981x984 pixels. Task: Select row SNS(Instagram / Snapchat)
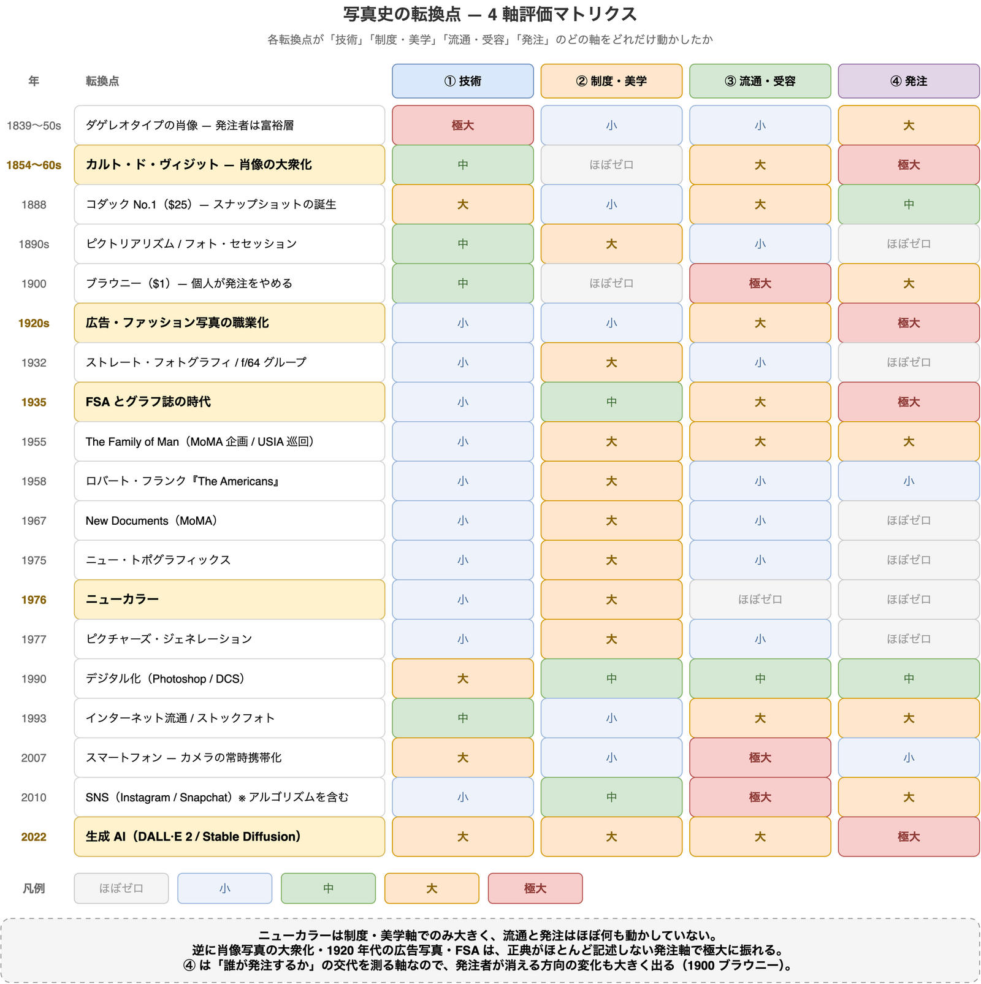click(x=229, y=798)
